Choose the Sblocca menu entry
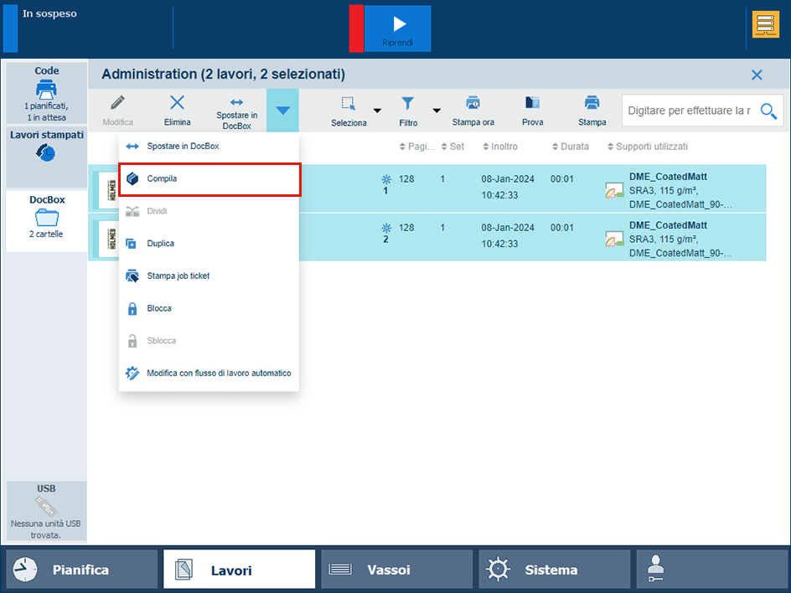This screenshot has height=593, width=791. 209,341
